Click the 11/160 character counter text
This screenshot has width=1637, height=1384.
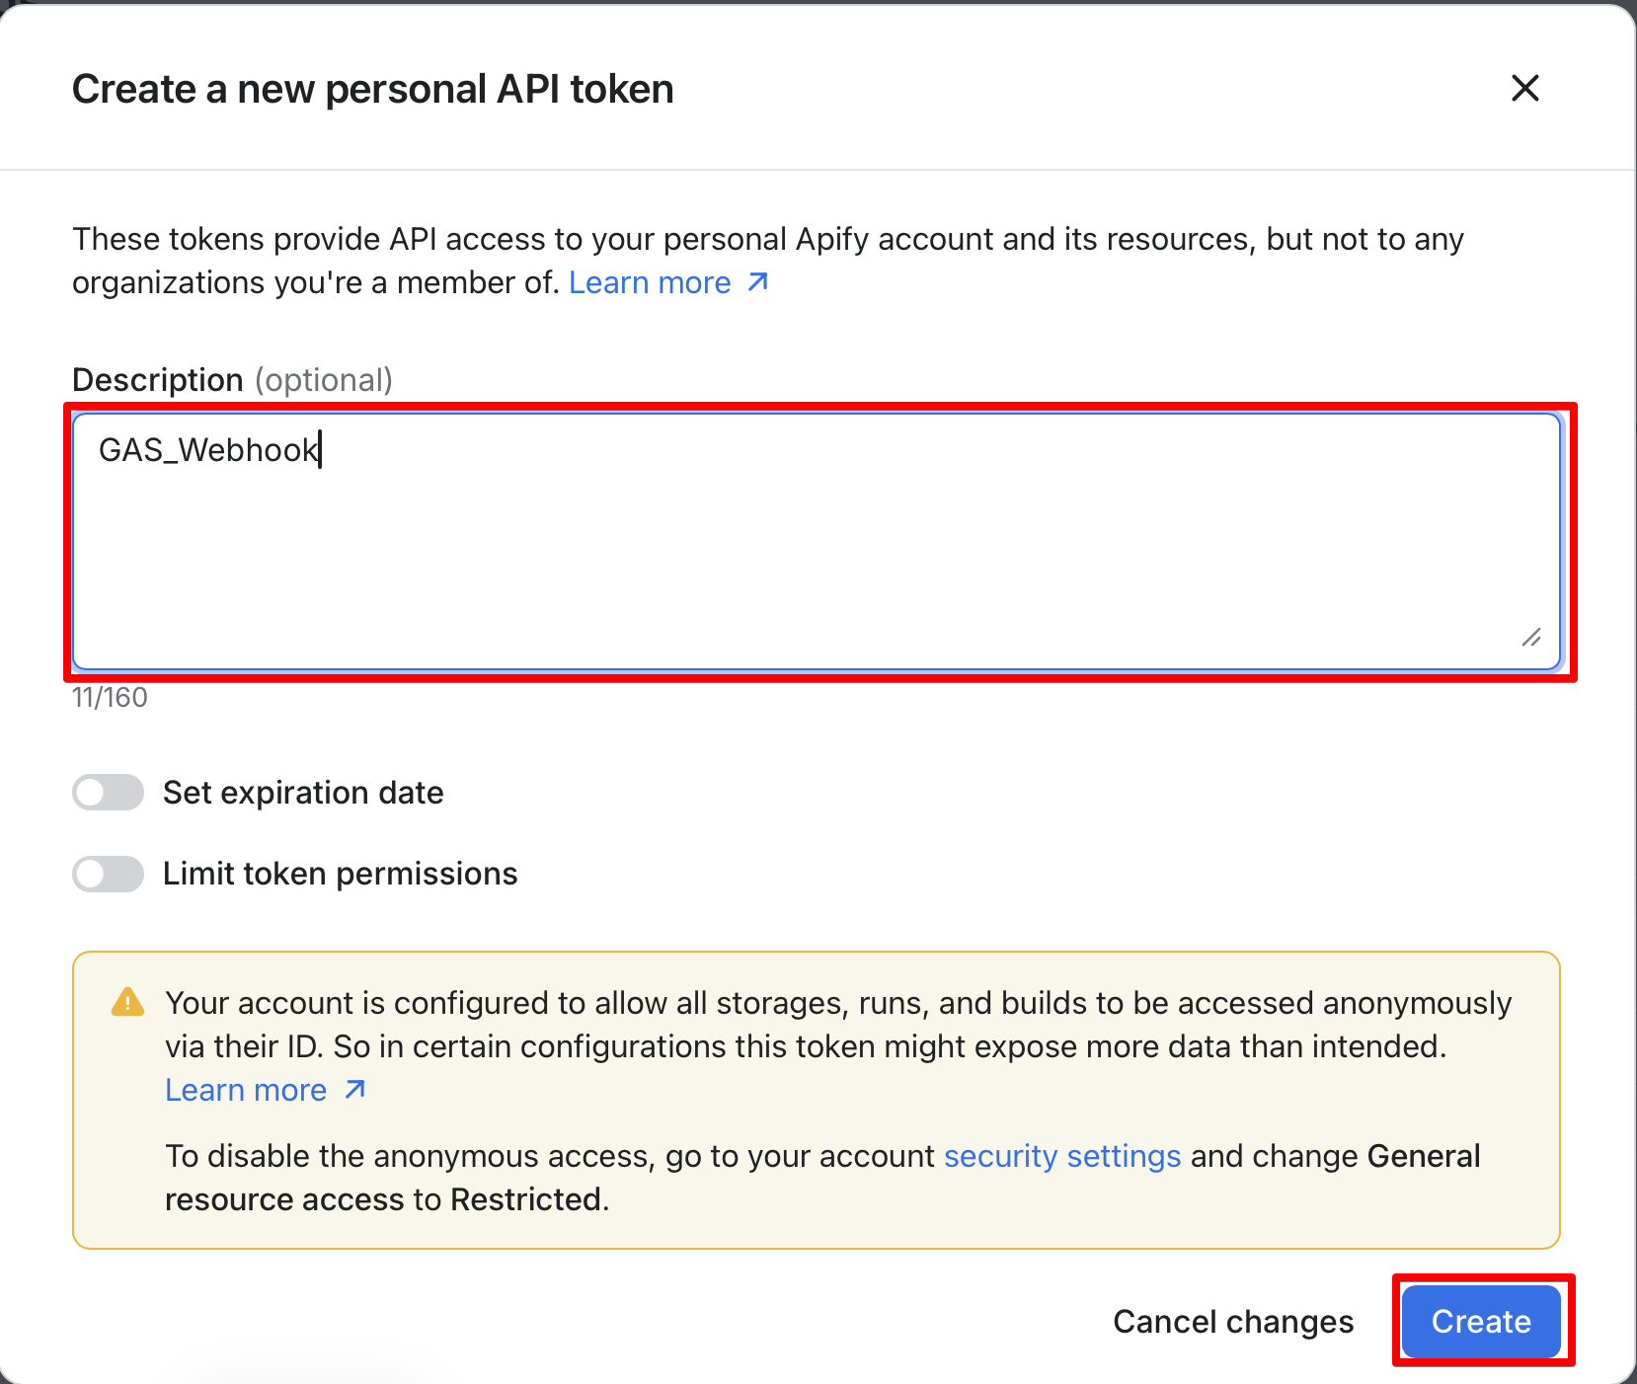110,698
